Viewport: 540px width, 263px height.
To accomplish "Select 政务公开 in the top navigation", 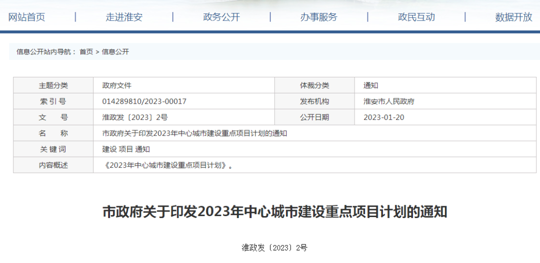I will (x=221, y=17).
